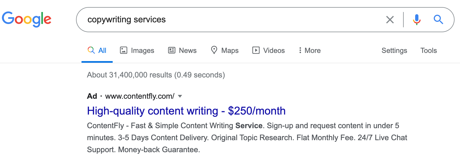The height and width of the screenshot is (162, 460).
Task: Expand the ad disclosure arrow beside contentfly.com
Action: (180, 96)
